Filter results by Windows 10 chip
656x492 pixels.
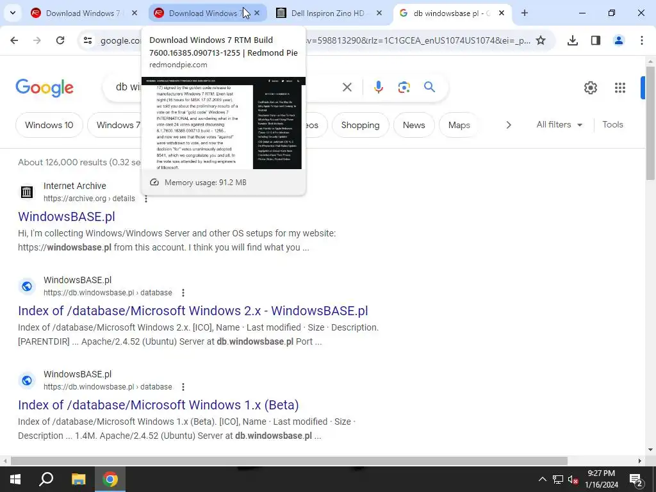pyautogui.click(x=49, y=125)
